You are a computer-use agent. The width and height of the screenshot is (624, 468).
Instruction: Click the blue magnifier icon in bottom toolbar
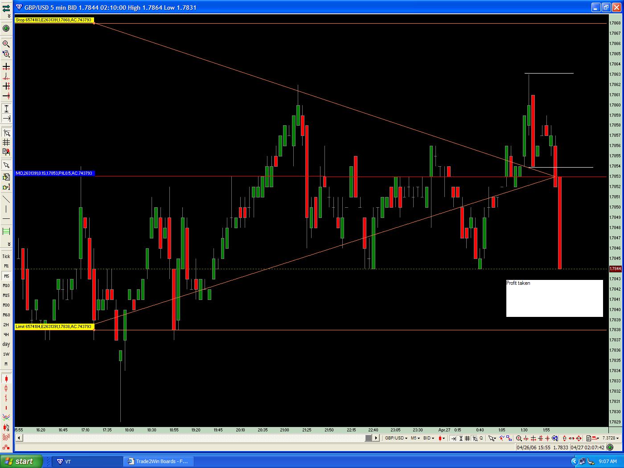[555, 438]
